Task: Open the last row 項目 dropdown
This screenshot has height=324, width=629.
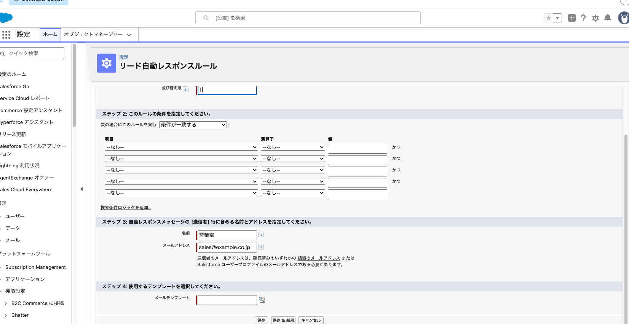Action: 181,193
